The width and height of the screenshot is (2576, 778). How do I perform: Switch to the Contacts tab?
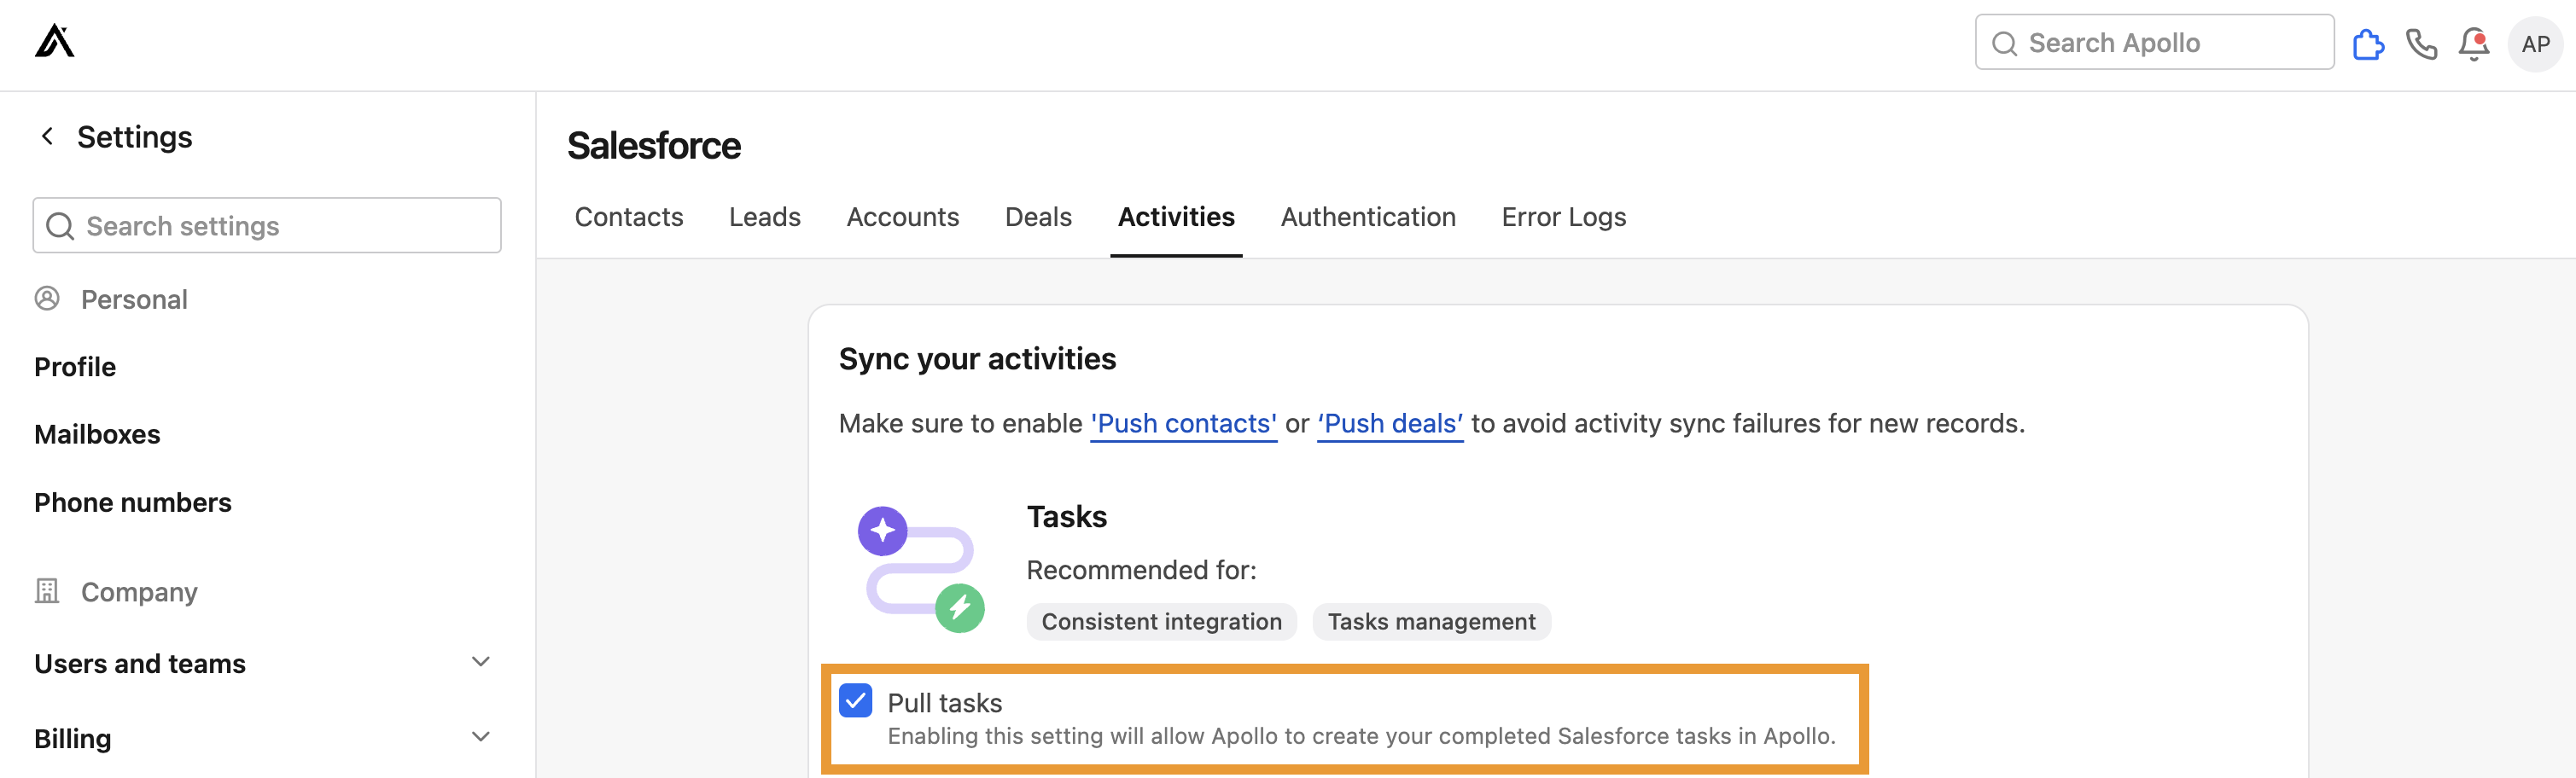coord(629,217)
